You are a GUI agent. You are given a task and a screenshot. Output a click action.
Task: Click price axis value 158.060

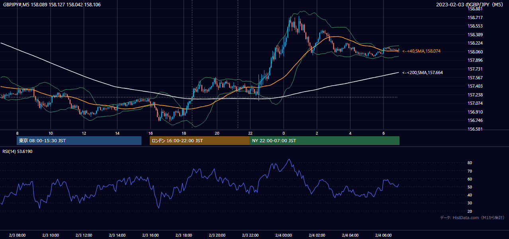point(475,52)
